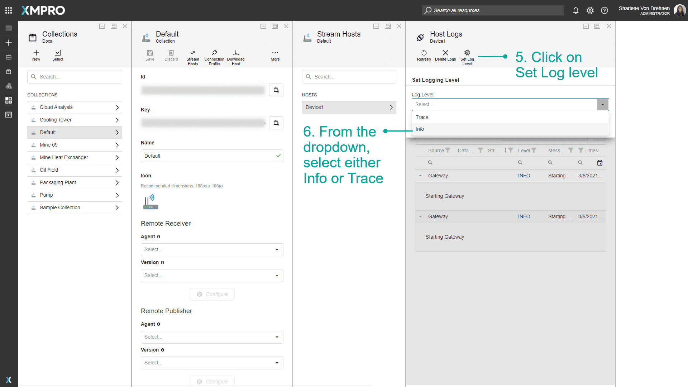The width and height of the screenshot is (688, 387).
Task: Click the Search all resources field
Action: (493, 10)
